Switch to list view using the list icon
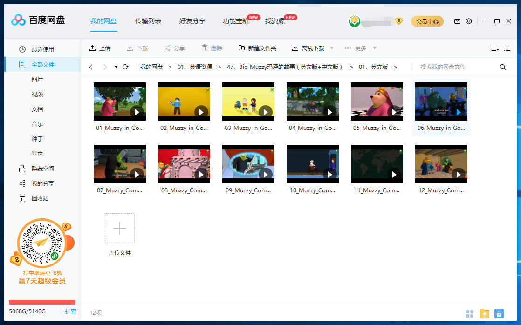The width and height of the screenshot is (521, 325). coord(507,48)
